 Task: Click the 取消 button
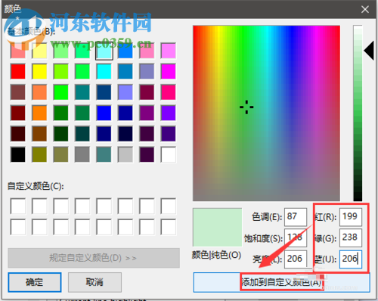coord(94,282)
